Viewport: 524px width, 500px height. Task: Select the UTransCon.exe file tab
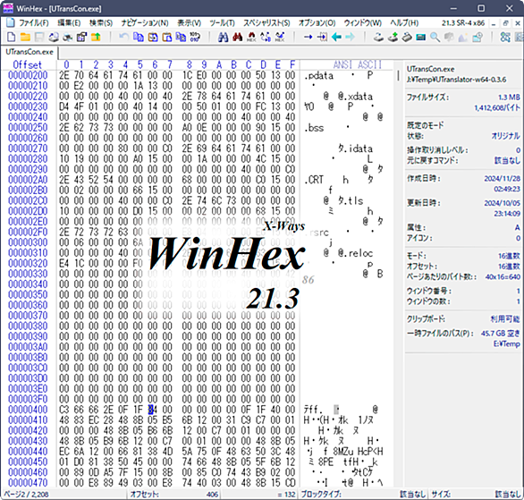click(x=30, y=52)
